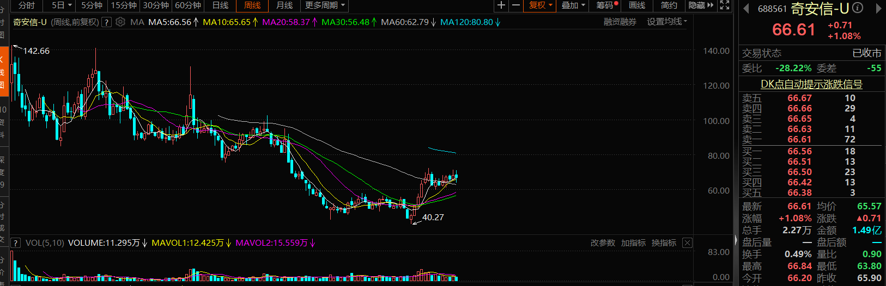Toggle the 筹码 chip distribution panel
This screenshot has width=886, height=286.
(606, 5)
